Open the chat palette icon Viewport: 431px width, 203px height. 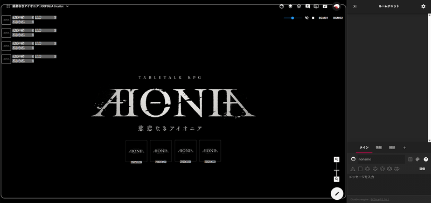coord(411,159)
